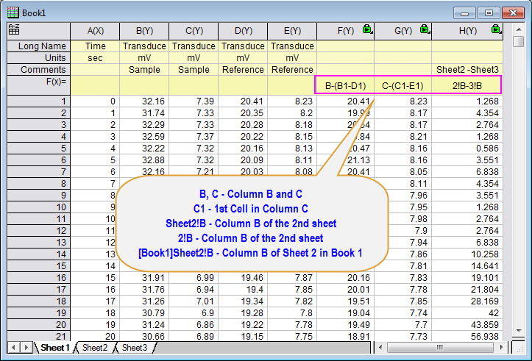532x361 pixels.
Task: Open the Sheet3 tab
Action: pyautogui.click(x=134, y=347)
